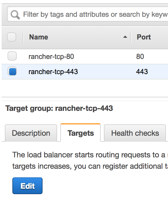
Task: Uncheck the rancher-tcp-443 row checkbox
Action: 12,72
